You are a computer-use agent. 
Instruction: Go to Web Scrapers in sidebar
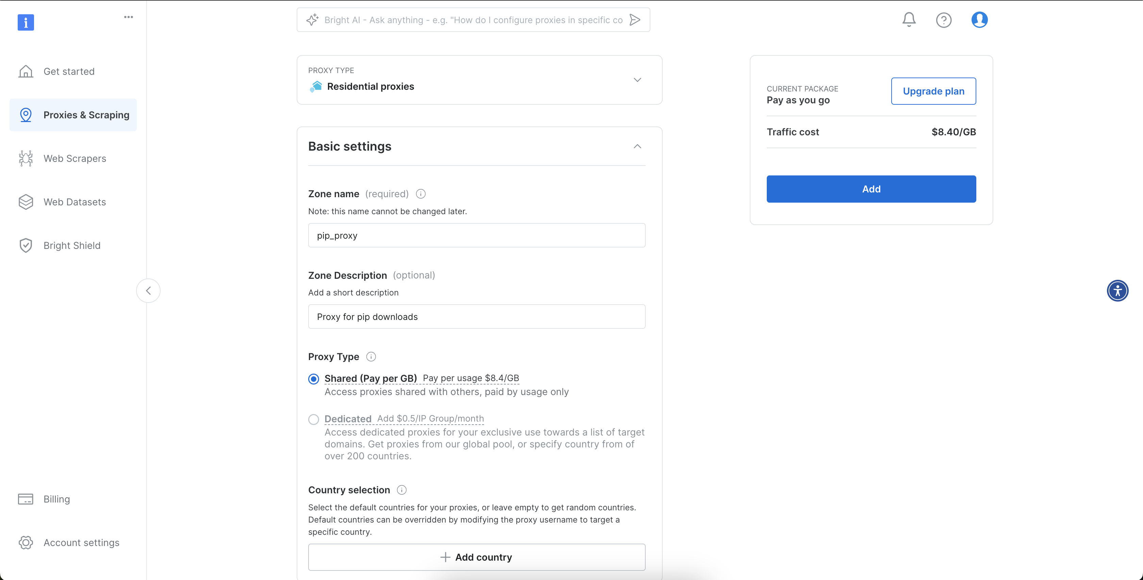tap(74, 158)
